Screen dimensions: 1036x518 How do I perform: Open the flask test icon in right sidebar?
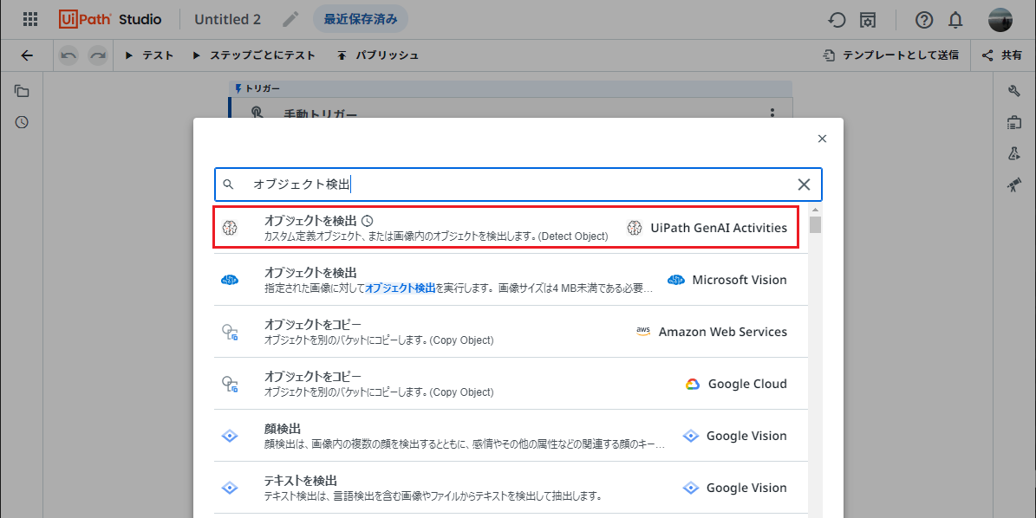click(x=1014, y=153)
